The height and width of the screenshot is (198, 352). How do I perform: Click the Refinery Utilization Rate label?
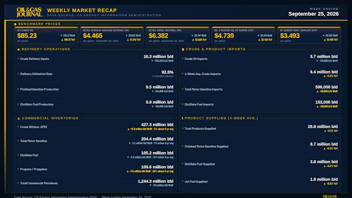pyautogui.click(x=36, y=74)
